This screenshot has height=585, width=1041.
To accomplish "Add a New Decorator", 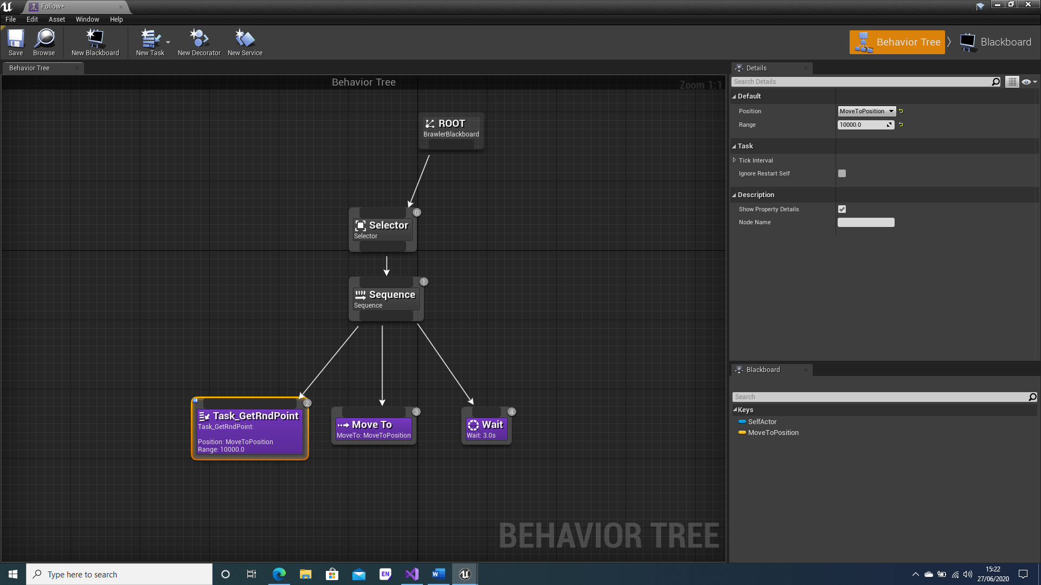I will point(199,42).
